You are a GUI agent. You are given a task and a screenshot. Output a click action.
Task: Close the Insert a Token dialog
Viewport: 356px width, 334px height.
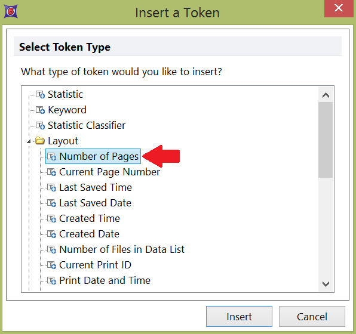coord(339,8)
